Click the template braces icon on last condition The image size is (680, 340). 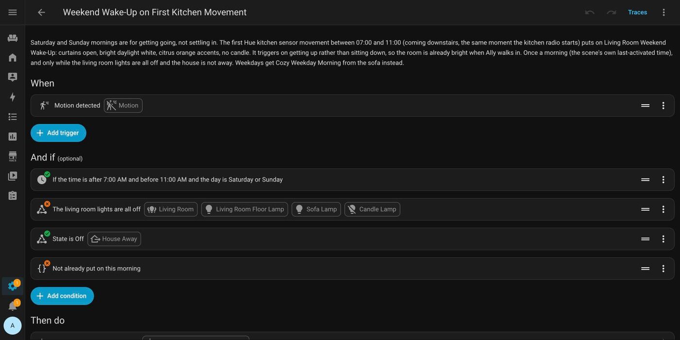click(x=42, y=269)
